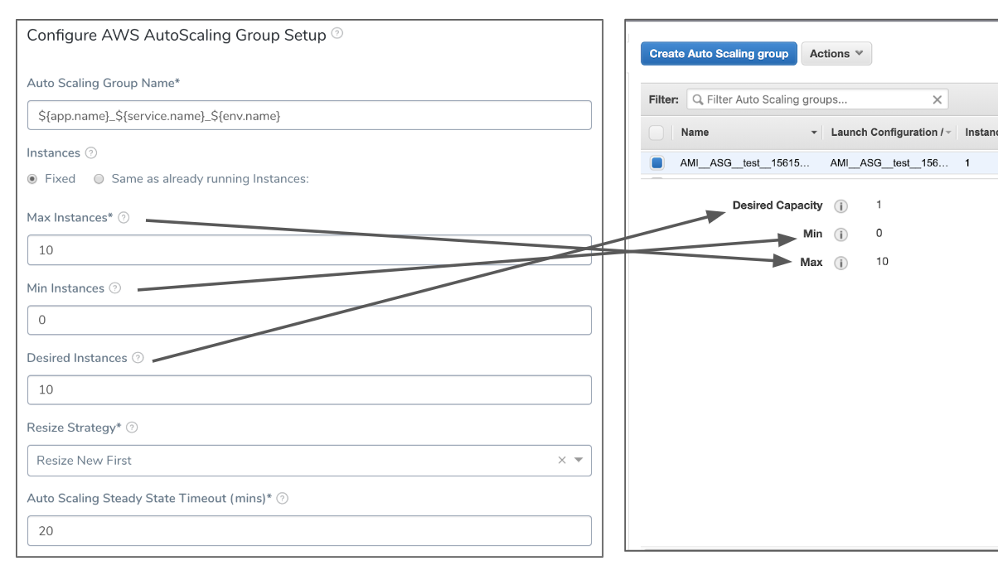The height and width of the screenshot is (580, 998).
Task: Open help for Configure AWS AutoScaling Group Setup
Action: (x=337, y=34)
